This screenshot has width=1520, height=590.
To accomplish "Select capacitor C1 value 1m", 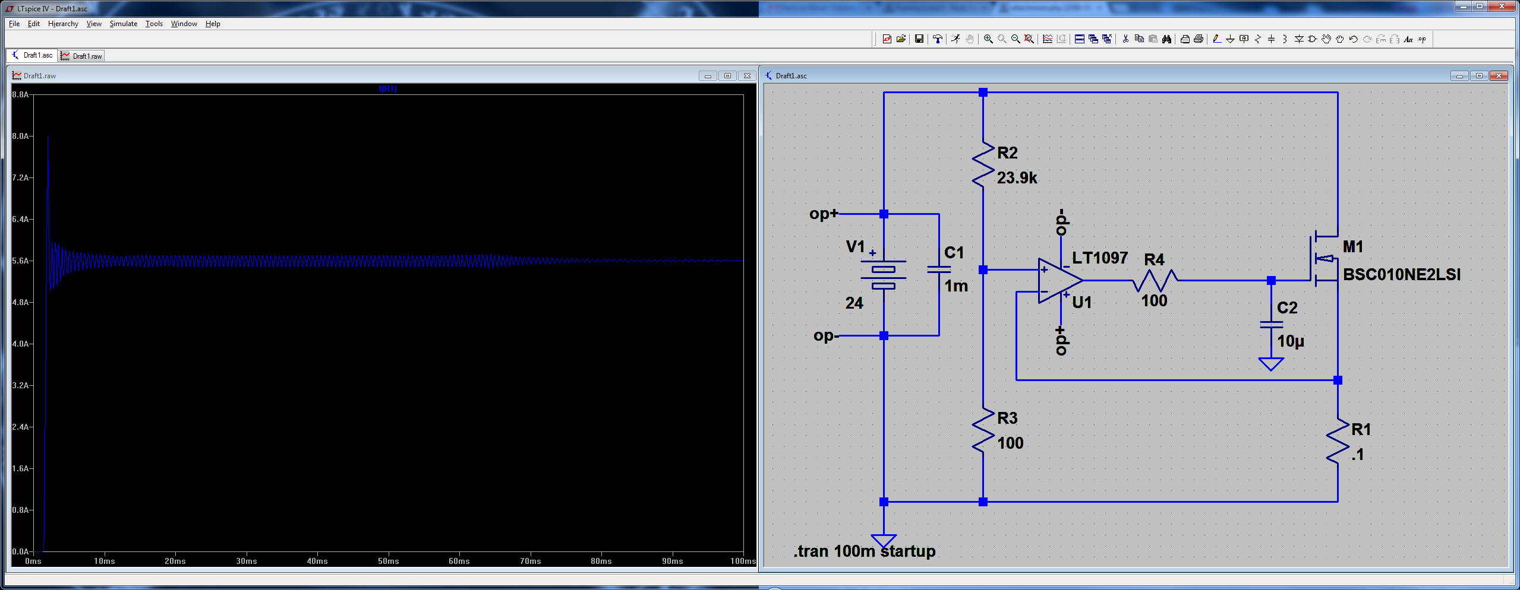I will click(956, 286).
